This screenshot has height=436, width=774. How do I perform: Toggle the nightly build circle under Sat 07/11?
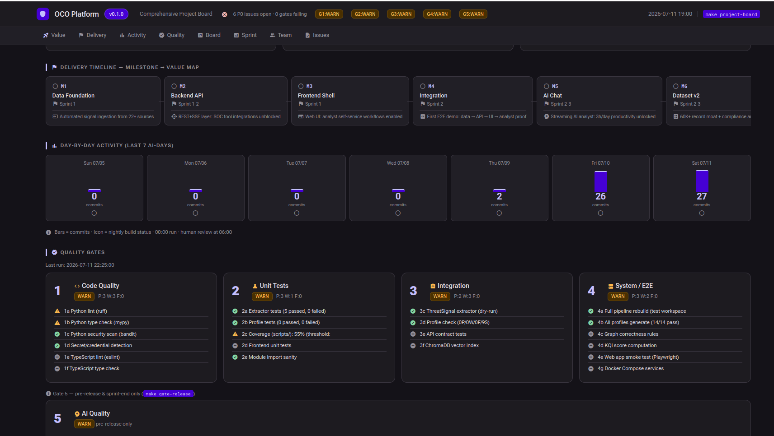pyautogui.click(x=702, y=213)
